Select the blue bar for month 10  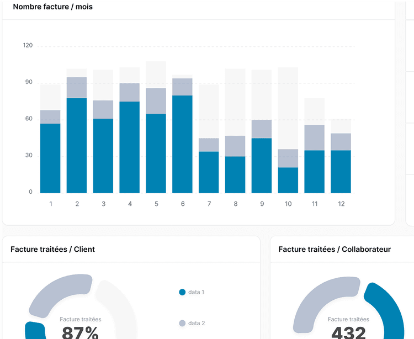pos(288,181)
